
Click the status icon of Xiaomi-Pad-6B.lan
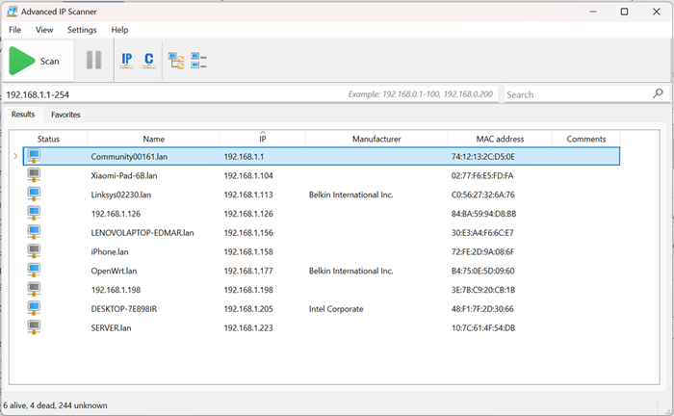(x=34, y=175)
